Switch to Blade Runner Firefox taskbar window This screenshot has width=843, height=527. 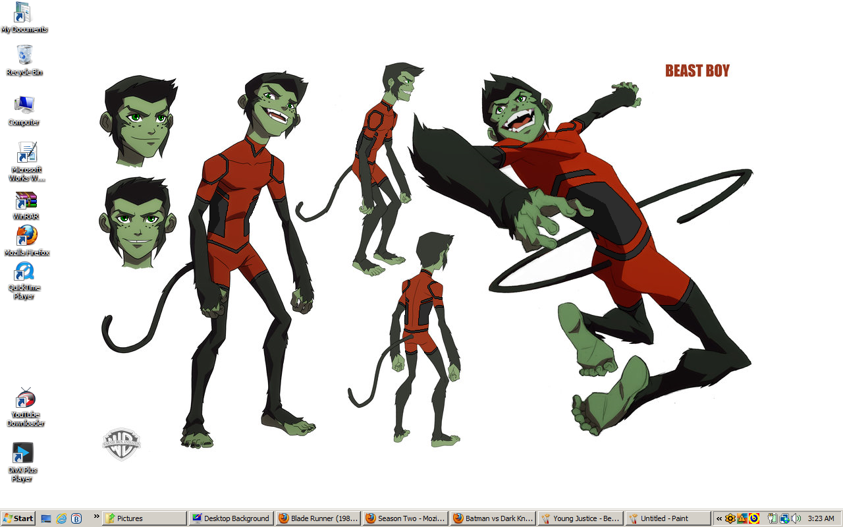tap(318, 518)
